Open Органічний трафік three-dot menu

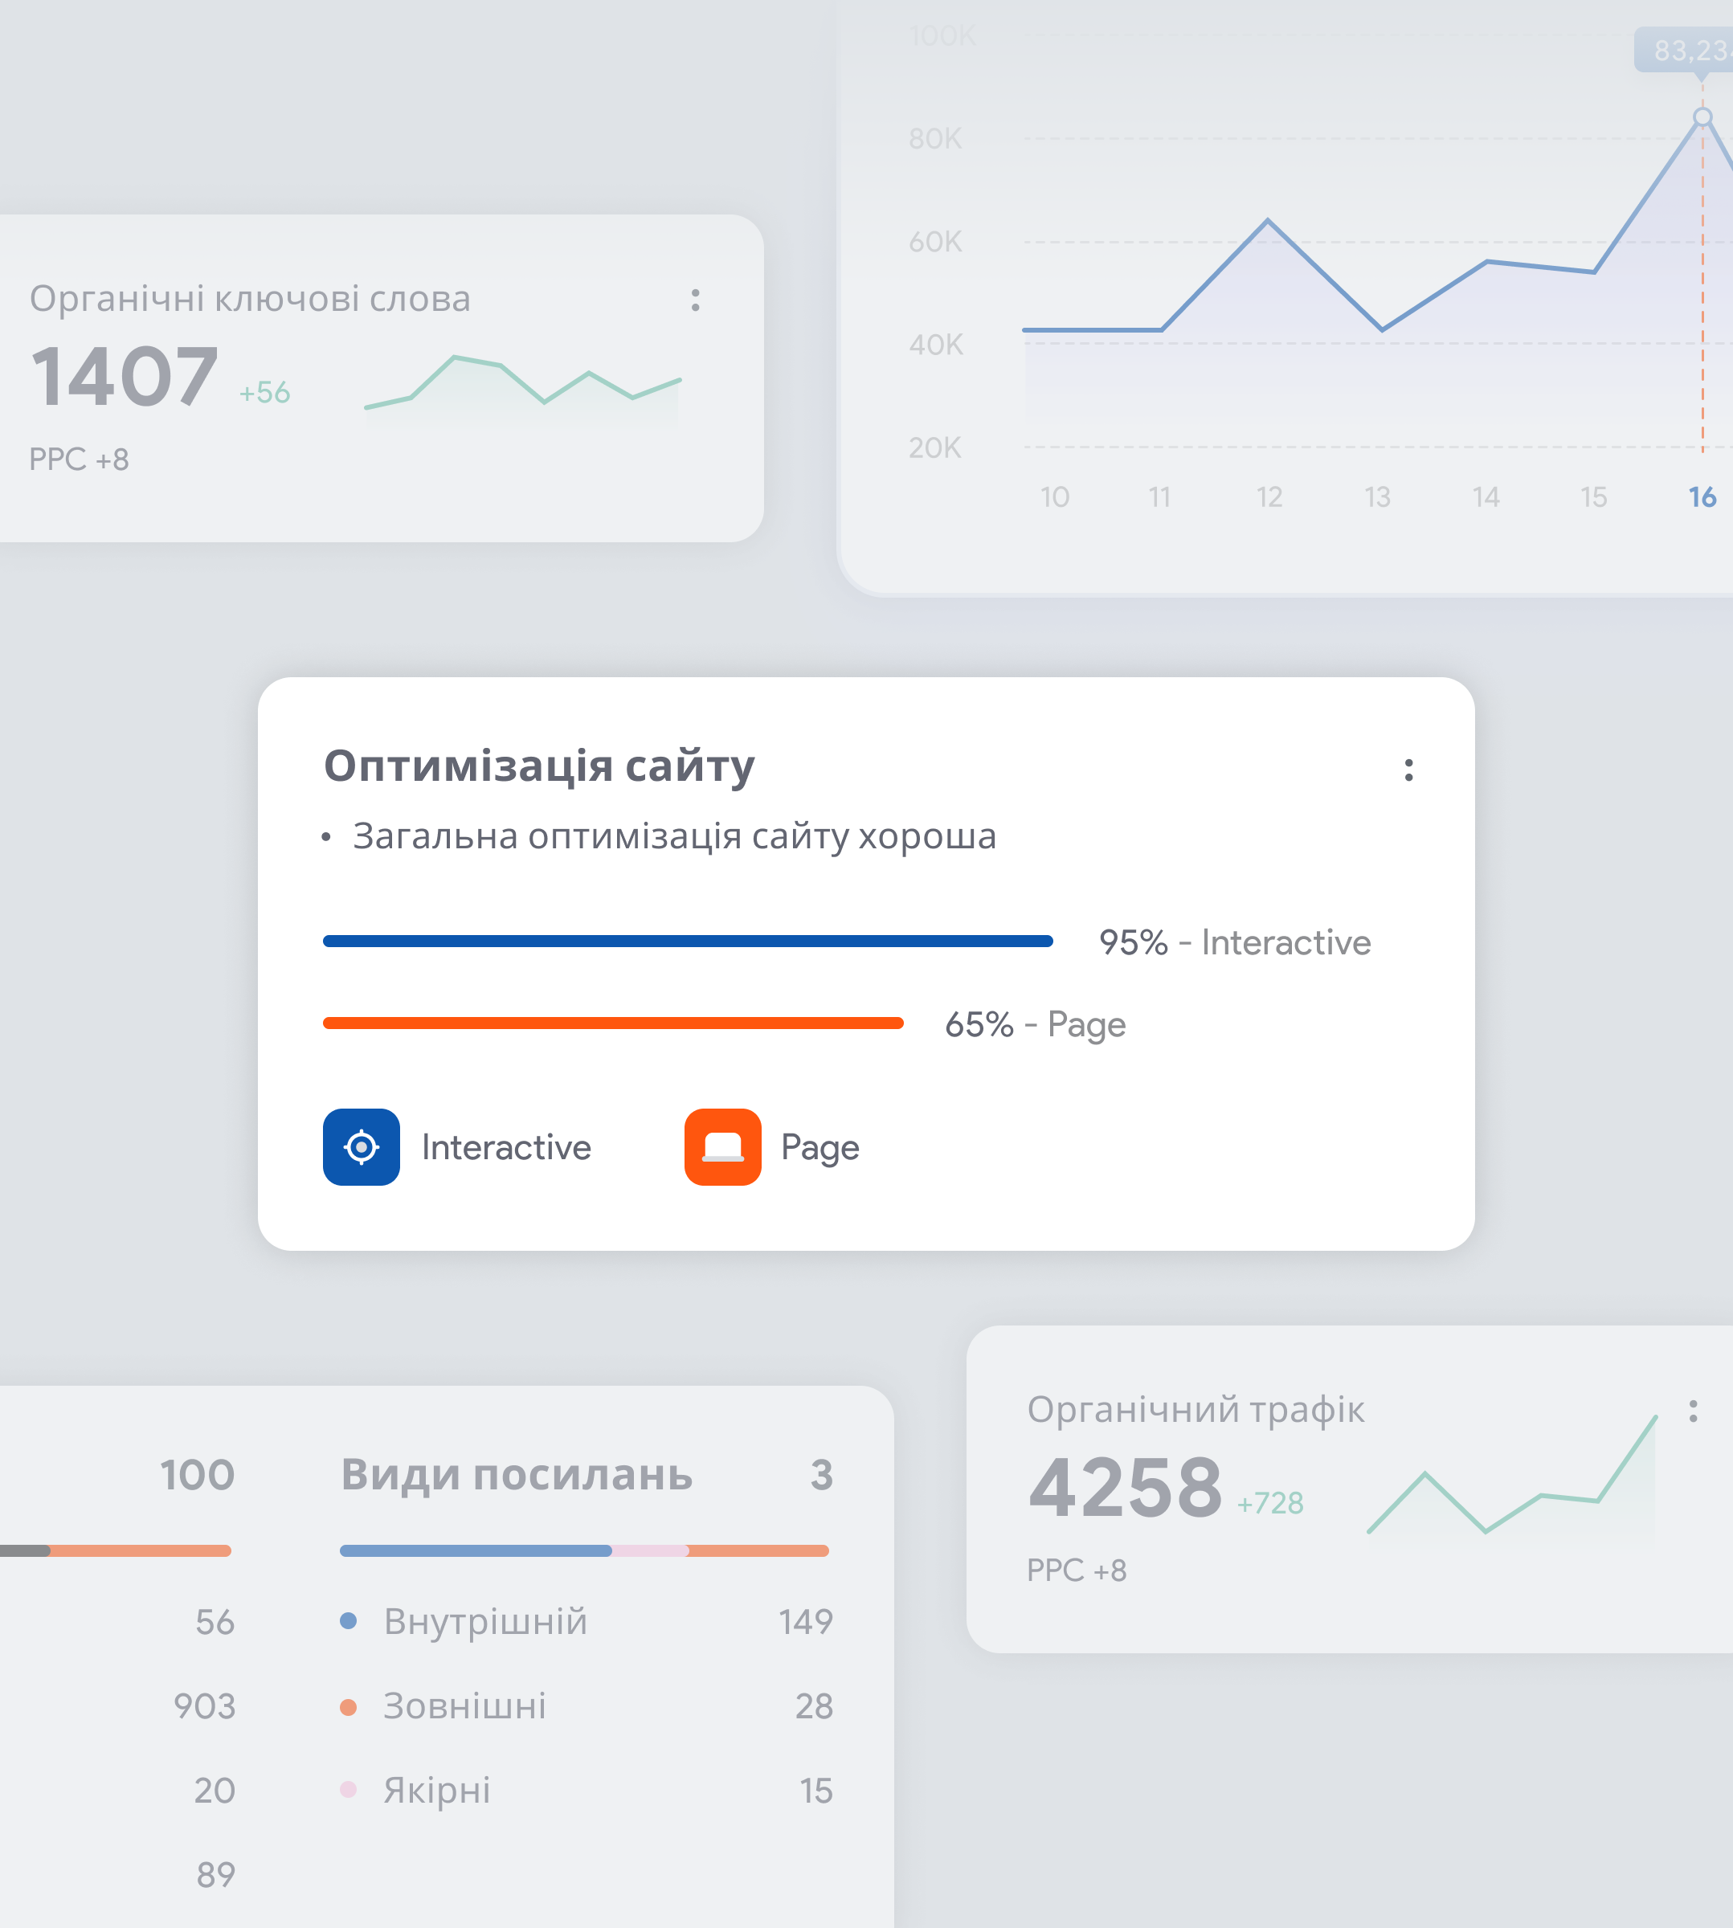pos(1692,1411)
